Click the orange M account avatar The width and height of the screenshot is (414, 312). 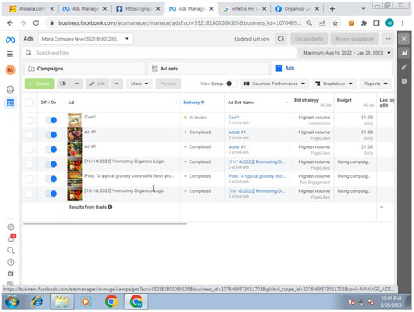coord(11,70)
